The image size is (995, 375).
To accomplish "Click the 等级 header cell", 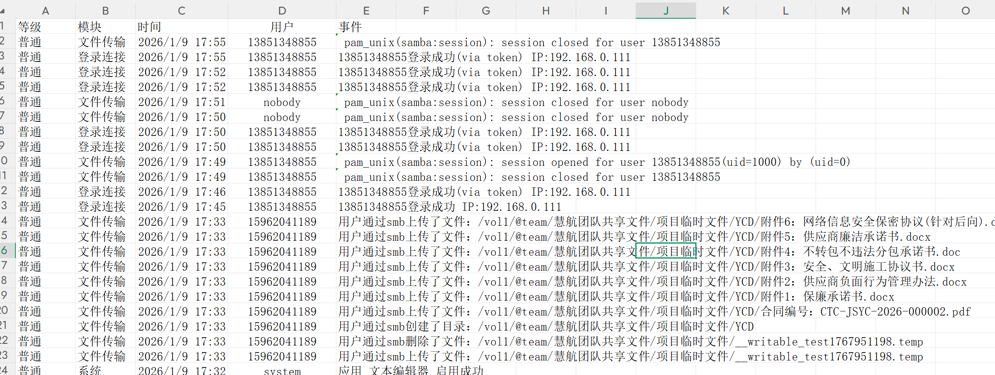I will [45, 27].
